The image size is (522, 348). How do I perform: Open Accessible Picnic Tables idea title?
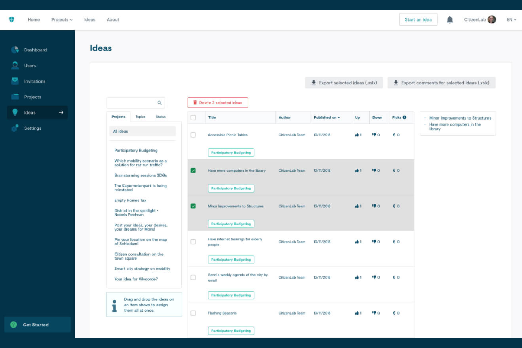click(227, 135)
